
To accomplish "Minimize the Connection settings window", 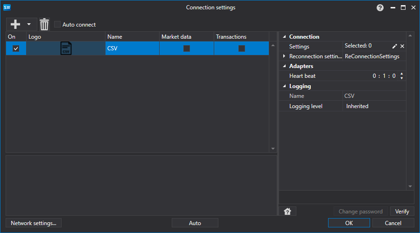I will [393, 7].
